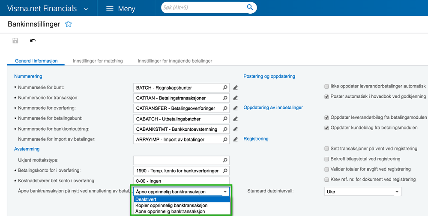The height and width of the screenshot is (216, 428).
Task: Open Innstillinger for inngående betalinger tab
Action: [175, 61]
